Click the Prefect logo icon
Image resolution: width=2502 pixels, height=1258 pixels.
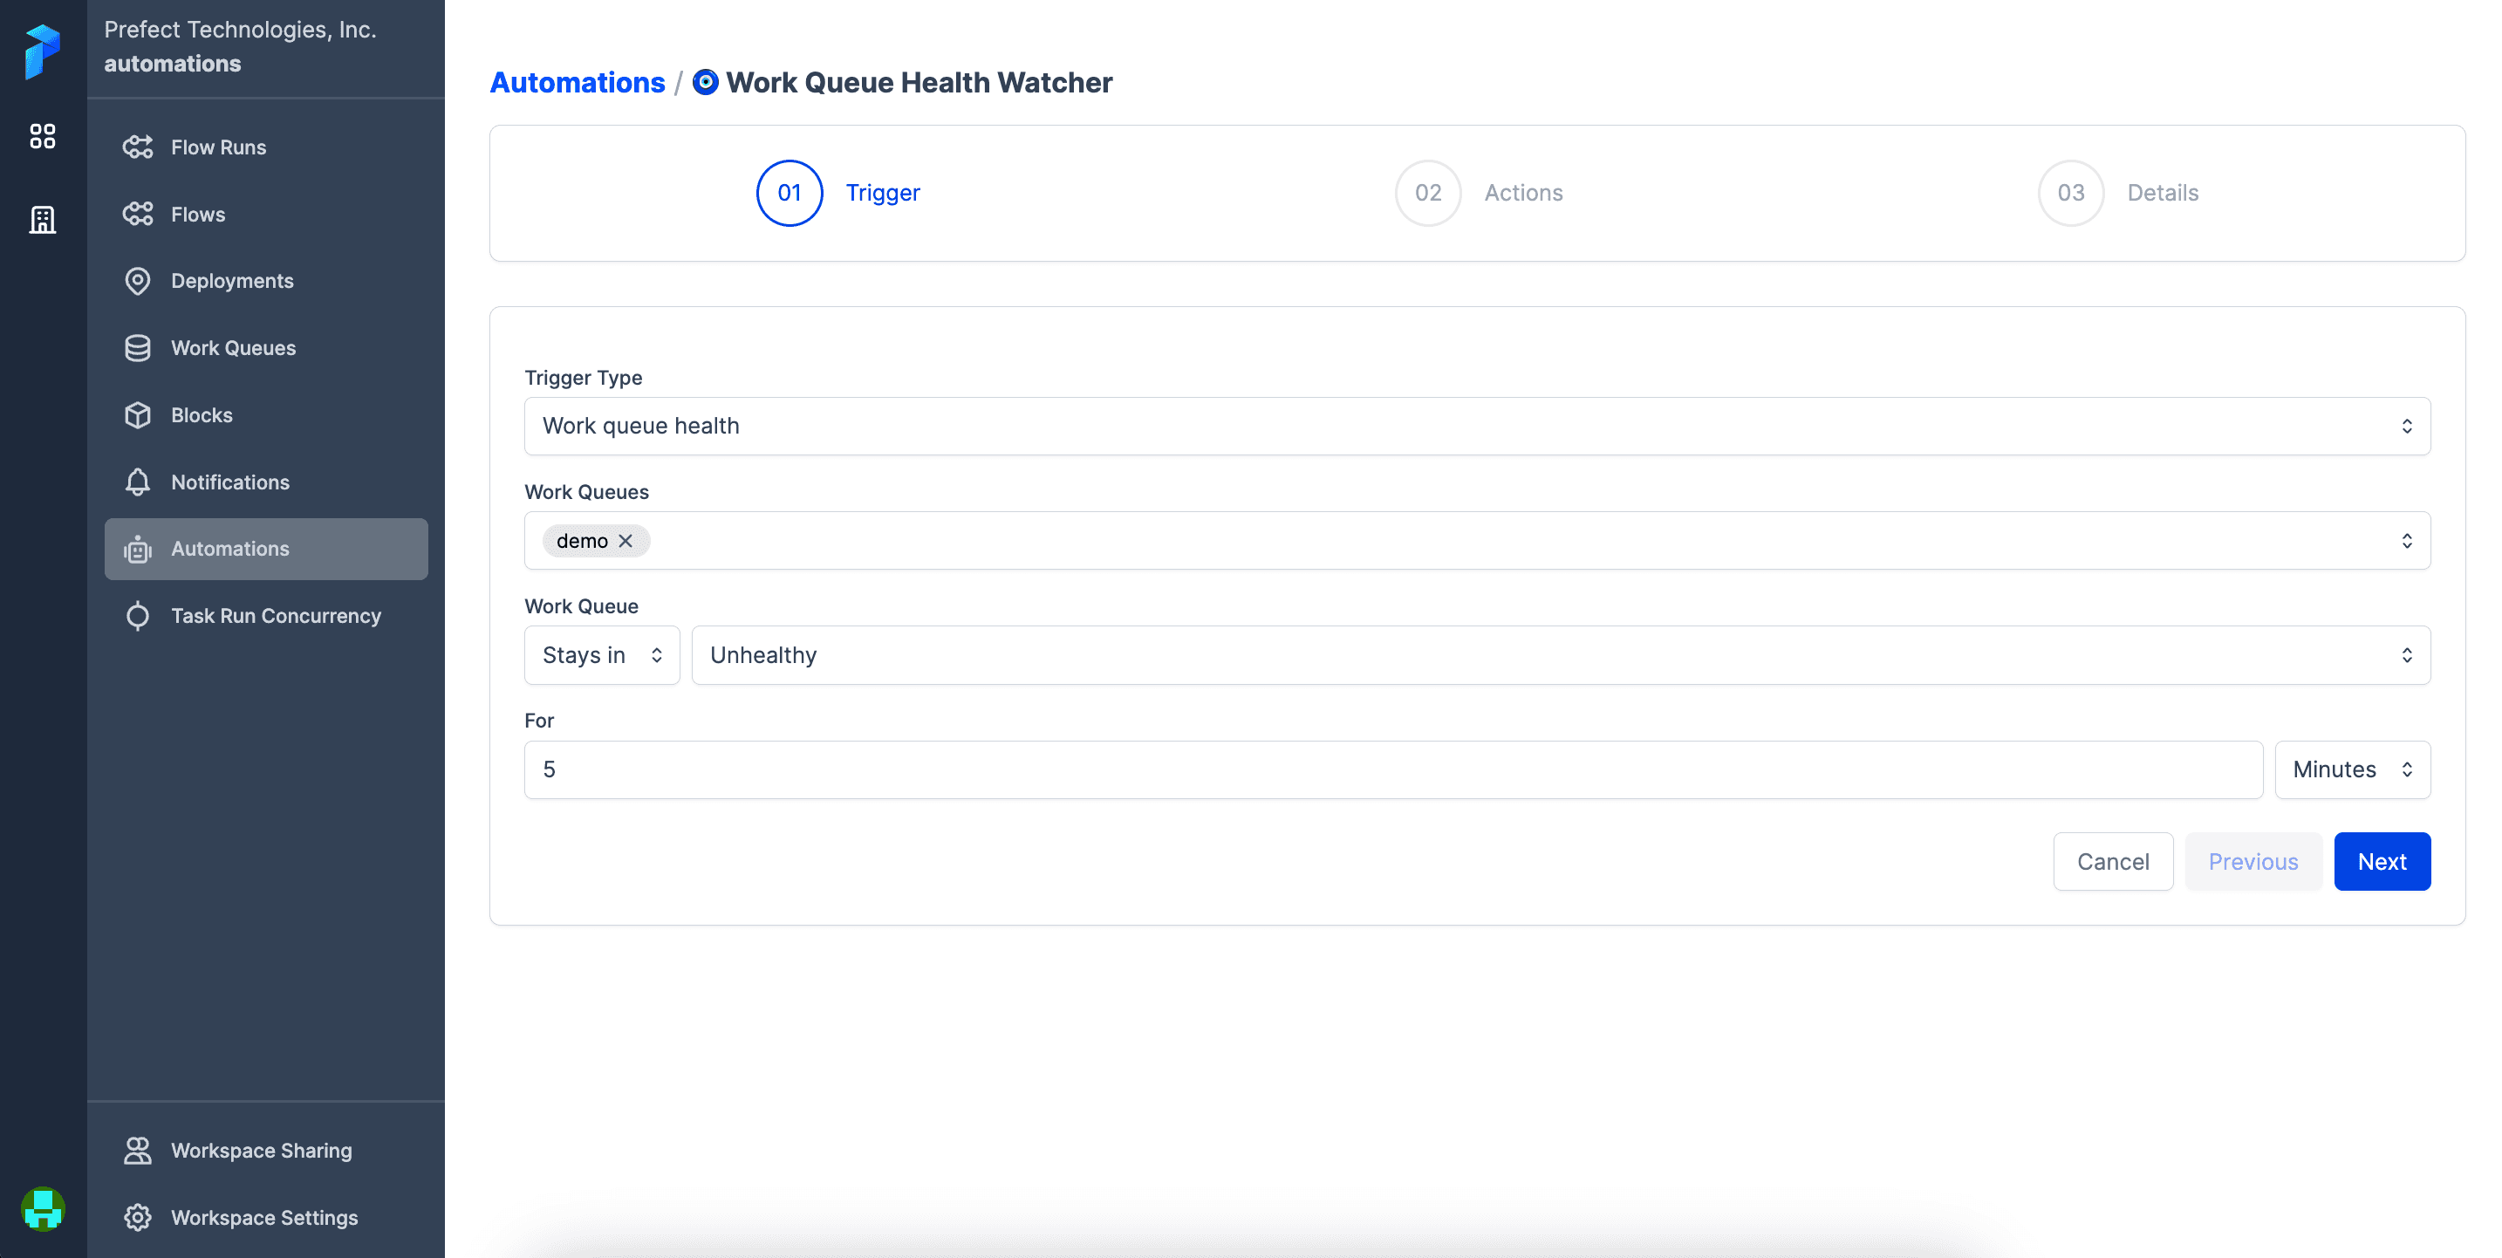(43, 51)
